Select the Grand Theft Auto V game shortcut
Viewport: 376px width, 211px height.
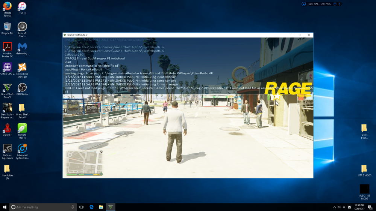click(7, 91)
